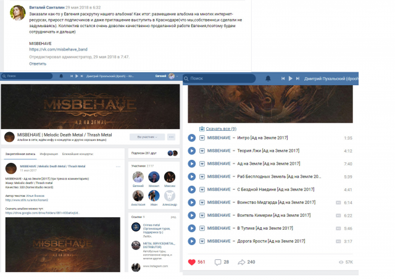
Task: Click Ответить under the comment
Action: [x=38, y=64]
